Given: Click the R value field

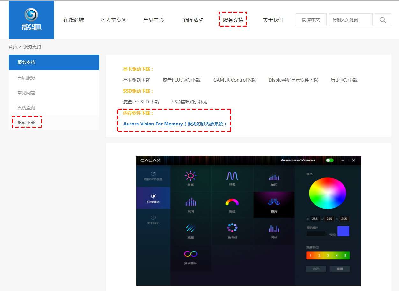Looking at the screenshot, I should (x=315, y=219).
